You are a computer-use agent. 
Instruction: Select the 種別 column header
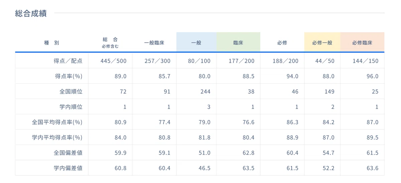(x=51, y=43)
